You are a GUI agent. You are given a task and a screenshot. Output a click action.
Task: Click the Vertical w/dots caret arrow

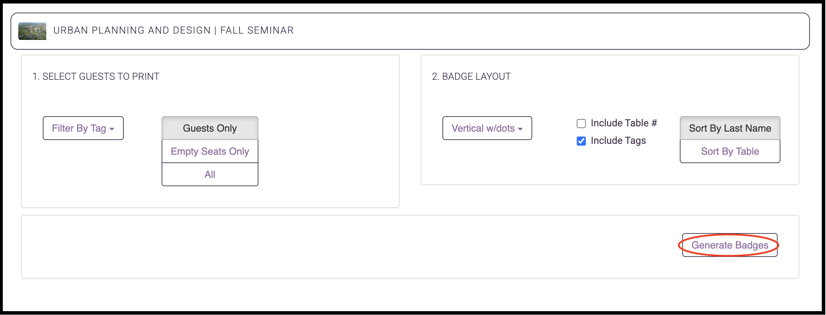pos(520,129)
